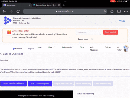Open Ask Question in navigation
Image resolution: width=130 pixels, height=98 pixels.
coord(94,48)
